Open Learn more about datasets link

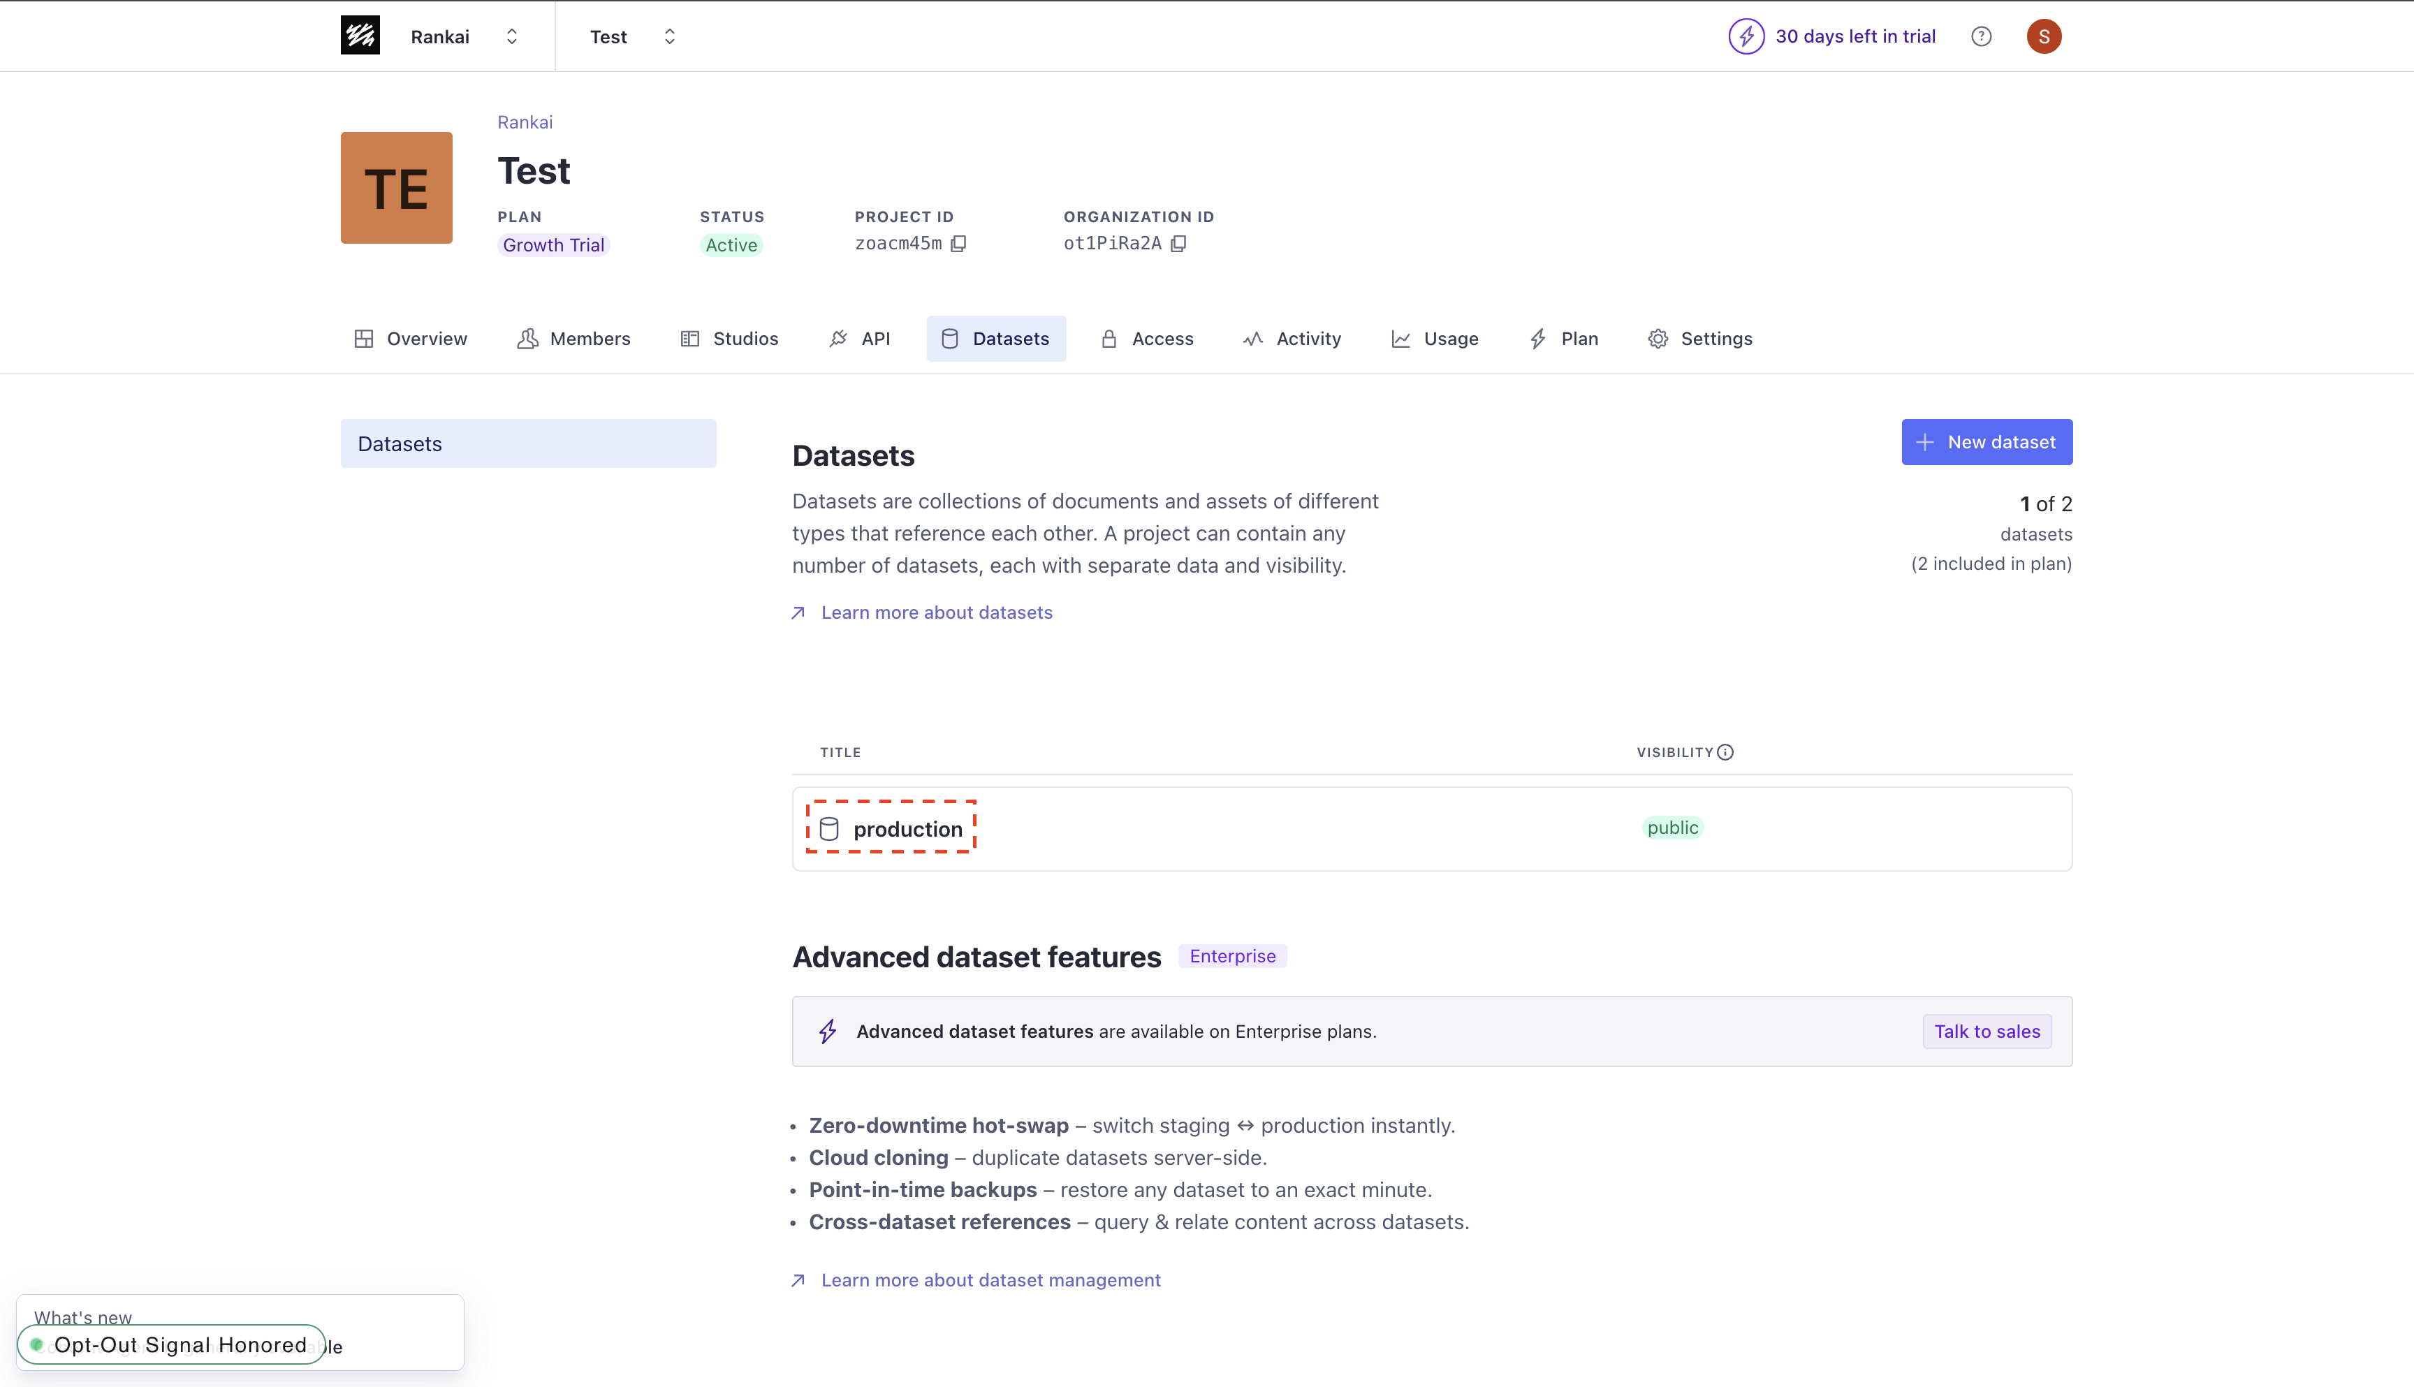(935, 612)
